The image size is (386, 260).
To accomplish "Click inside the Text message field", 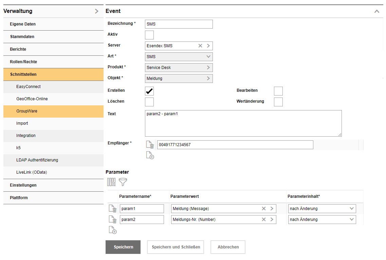I will (x=243, y=123).
